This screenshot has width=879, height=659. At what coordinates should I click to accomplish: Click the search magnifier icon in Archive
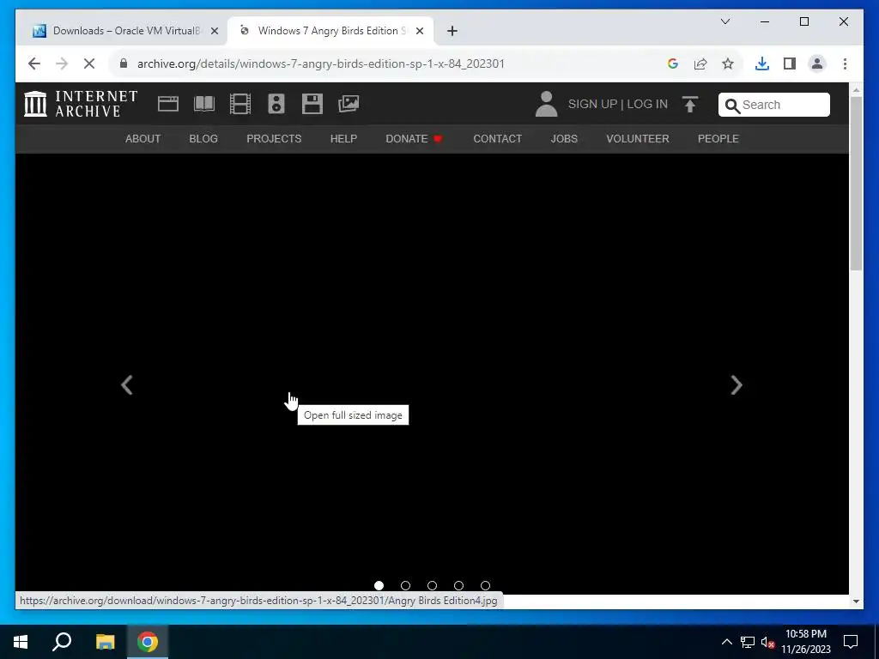732,106
